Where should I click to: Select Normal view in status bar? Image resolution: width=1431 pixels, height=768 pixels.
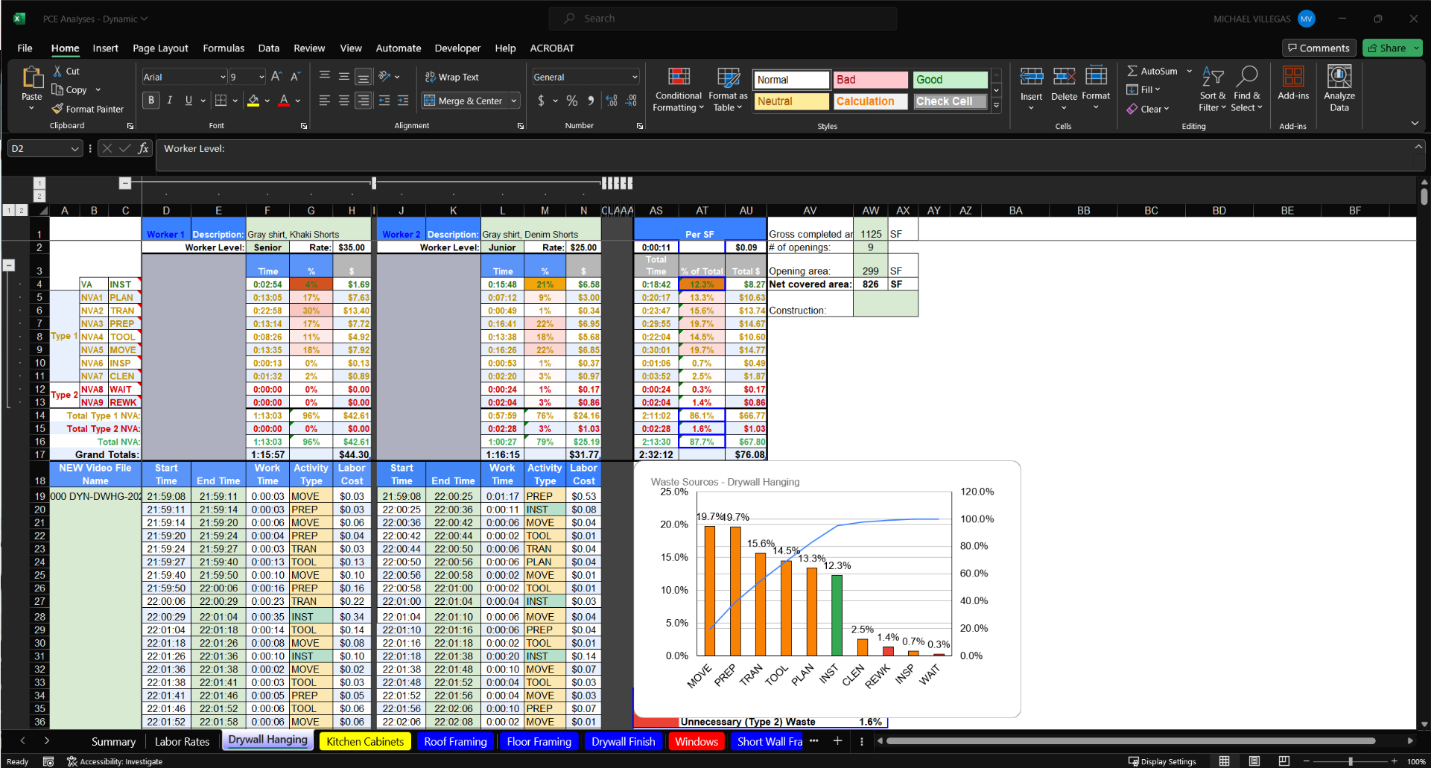1224,761
